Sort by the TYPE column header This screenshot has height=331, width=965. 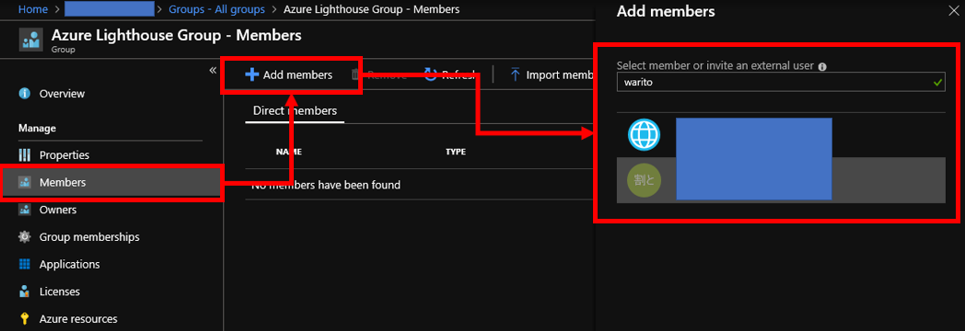456,152
